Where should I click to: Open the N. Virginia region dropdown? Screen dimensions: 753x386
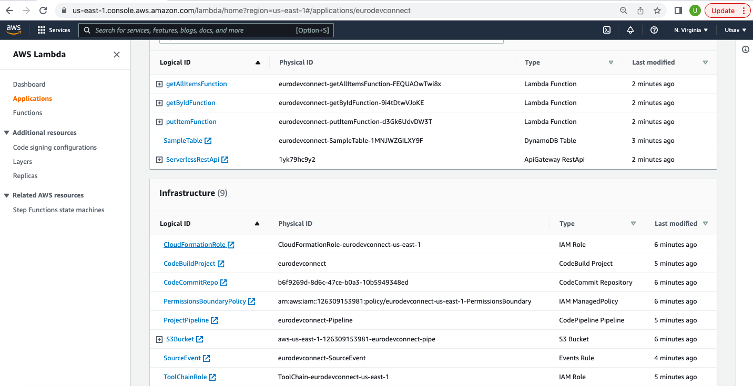click(691, 30)
